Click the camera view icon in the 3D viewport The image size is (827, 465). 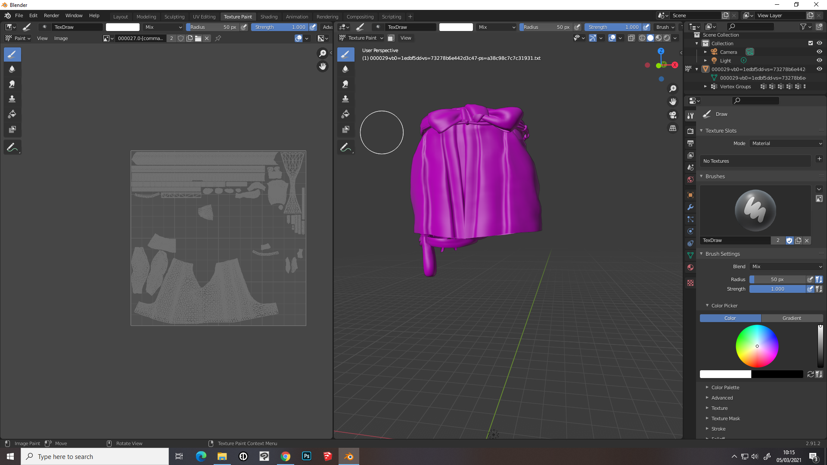pyautogui.click(x=673, y=115)
